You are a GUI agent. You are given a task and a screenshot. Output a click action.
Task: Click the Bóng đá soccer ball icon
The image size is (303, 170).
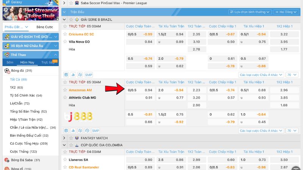7,71
